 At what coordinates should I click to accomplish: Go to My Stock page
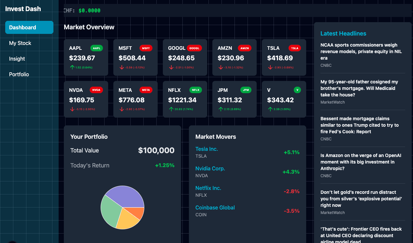coord(29,43)
